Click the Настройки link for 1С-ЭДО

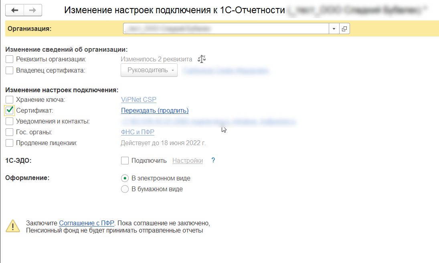[187, 161]
